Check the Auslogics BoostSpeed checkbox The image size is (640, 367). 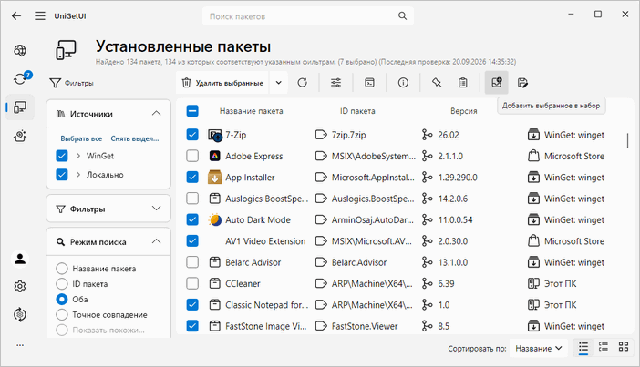(x=192, y=199)
